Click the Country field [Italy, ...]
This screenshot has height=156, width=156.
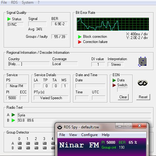(29, 64)
